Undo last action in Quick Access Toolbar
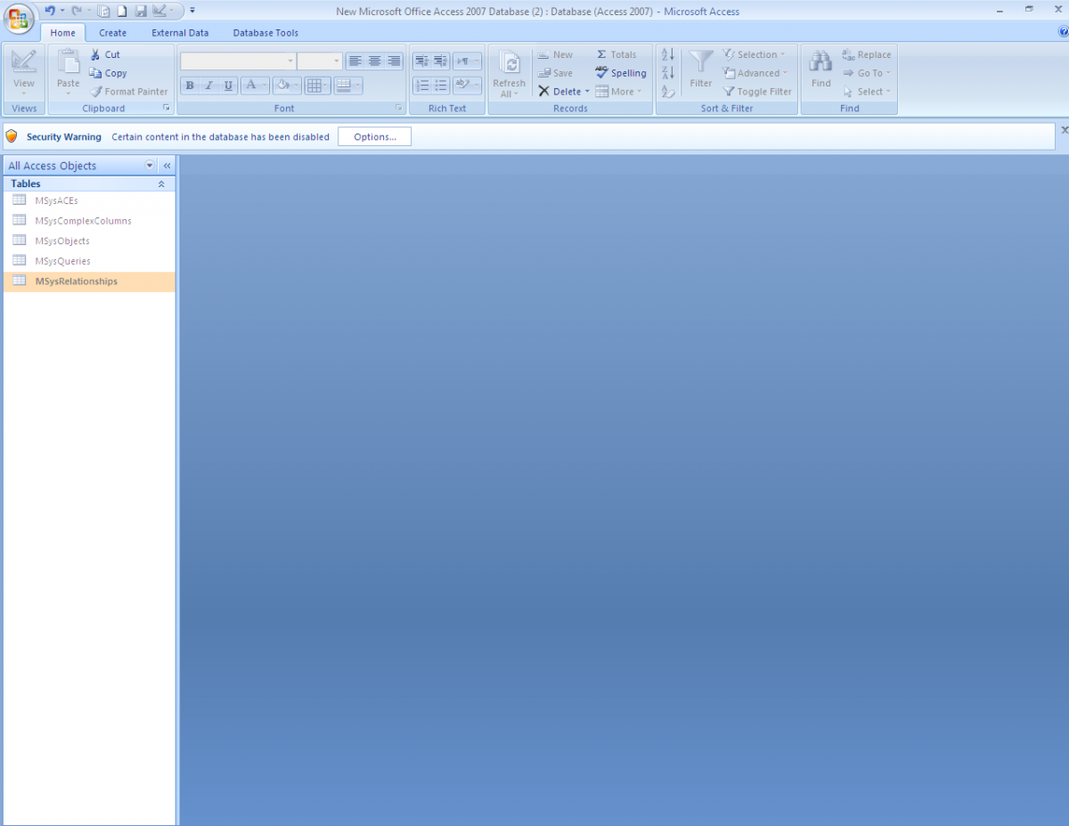This screenshot has width=1069, height=826. coord(50,11)
